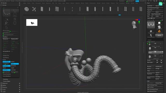Collapse the Curve section
Screen dimensions: 166x93
4,60
